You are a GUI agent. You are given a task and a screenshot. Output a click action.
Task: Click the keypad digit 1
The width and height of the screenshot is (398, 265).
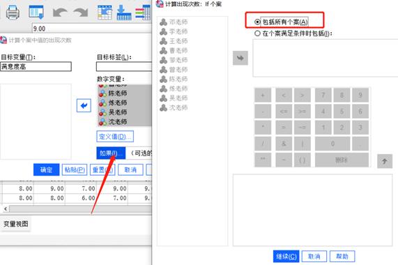pyautogui.click(x=323, y=128)
